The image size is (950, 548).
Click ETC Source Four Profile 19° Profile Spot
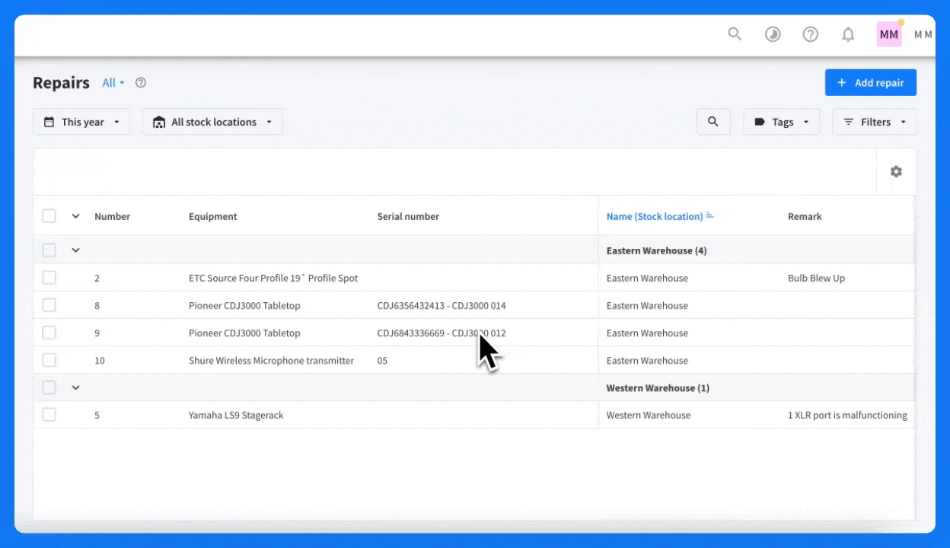pyautogui.click(x=273, y=279)
